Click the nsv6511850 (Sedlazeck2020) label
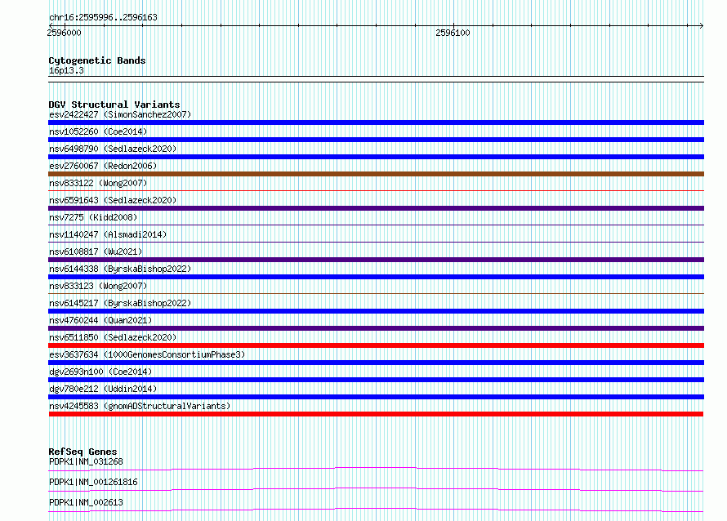Image resolution: width=727 pixels, height=521 pixels. click(113, 337)
